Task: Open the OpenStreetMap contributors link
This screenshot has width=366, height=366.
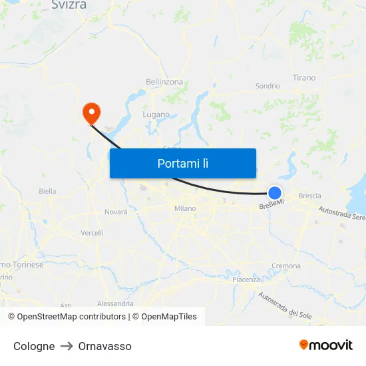Action: 67,317
